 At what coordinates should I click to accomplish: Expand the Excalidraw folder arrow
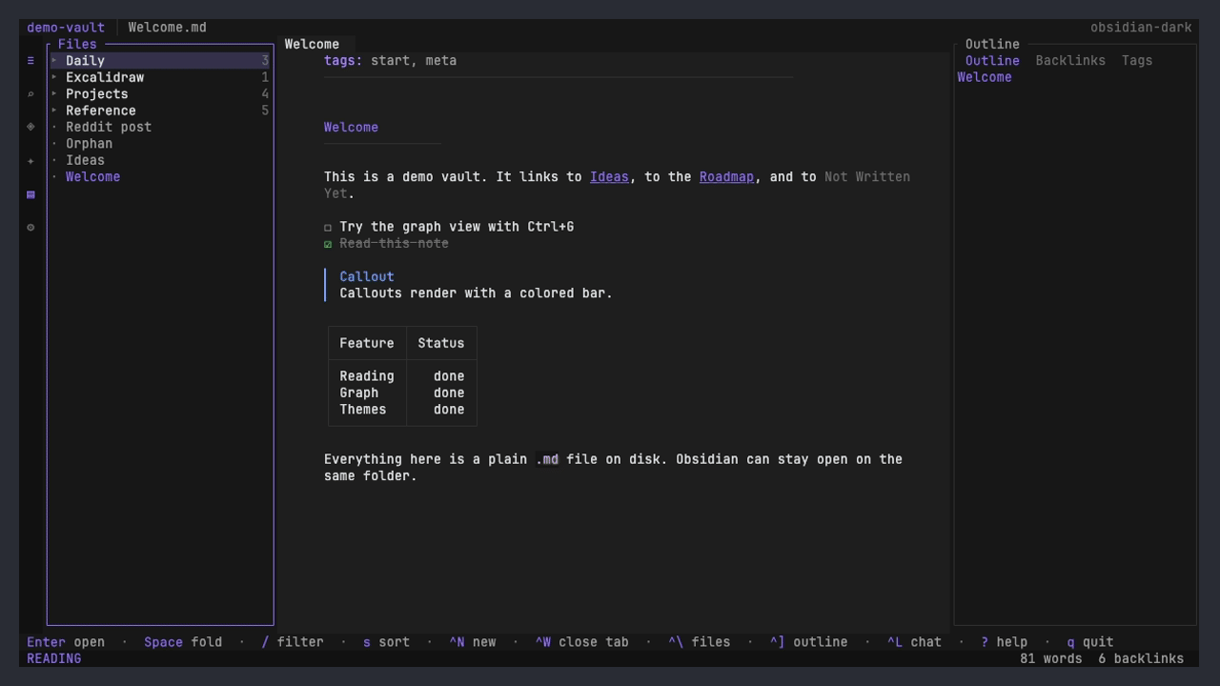[54, 77]
